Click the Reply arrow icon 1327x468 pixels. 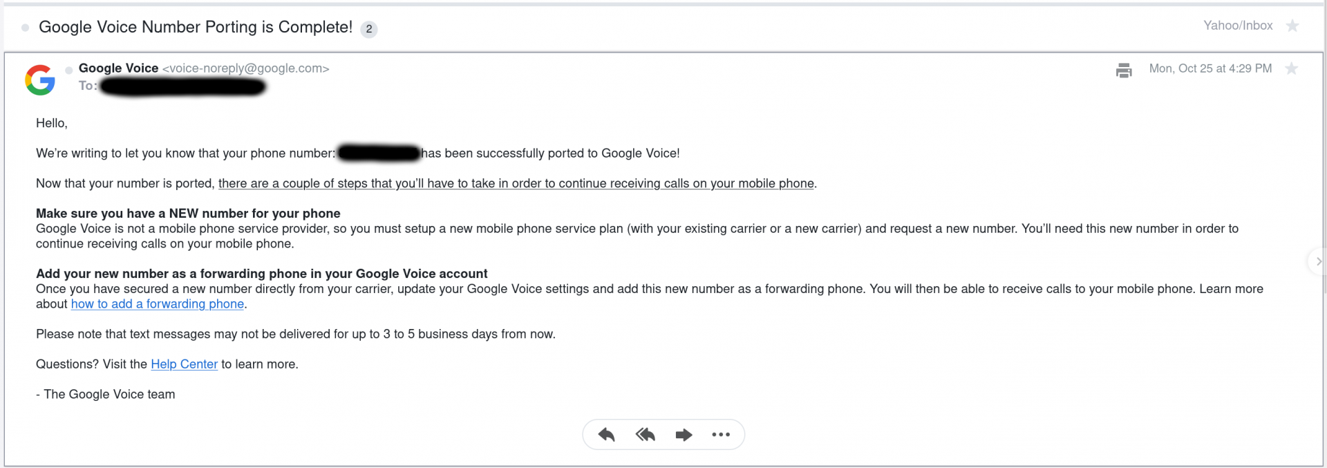[x=606, y=435]
